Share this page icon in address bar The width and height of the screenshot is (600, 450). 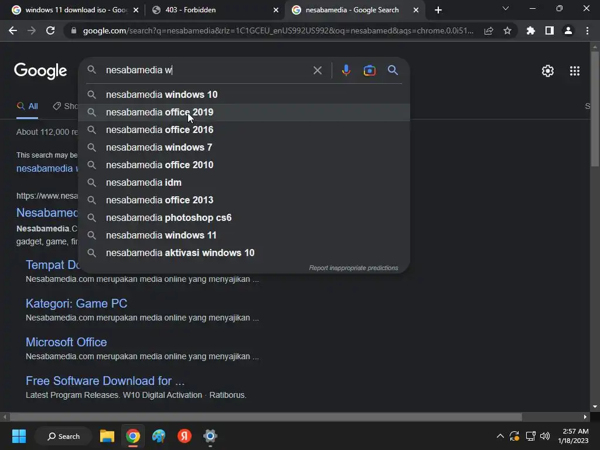pyautogui.click(x=489, y=30)
